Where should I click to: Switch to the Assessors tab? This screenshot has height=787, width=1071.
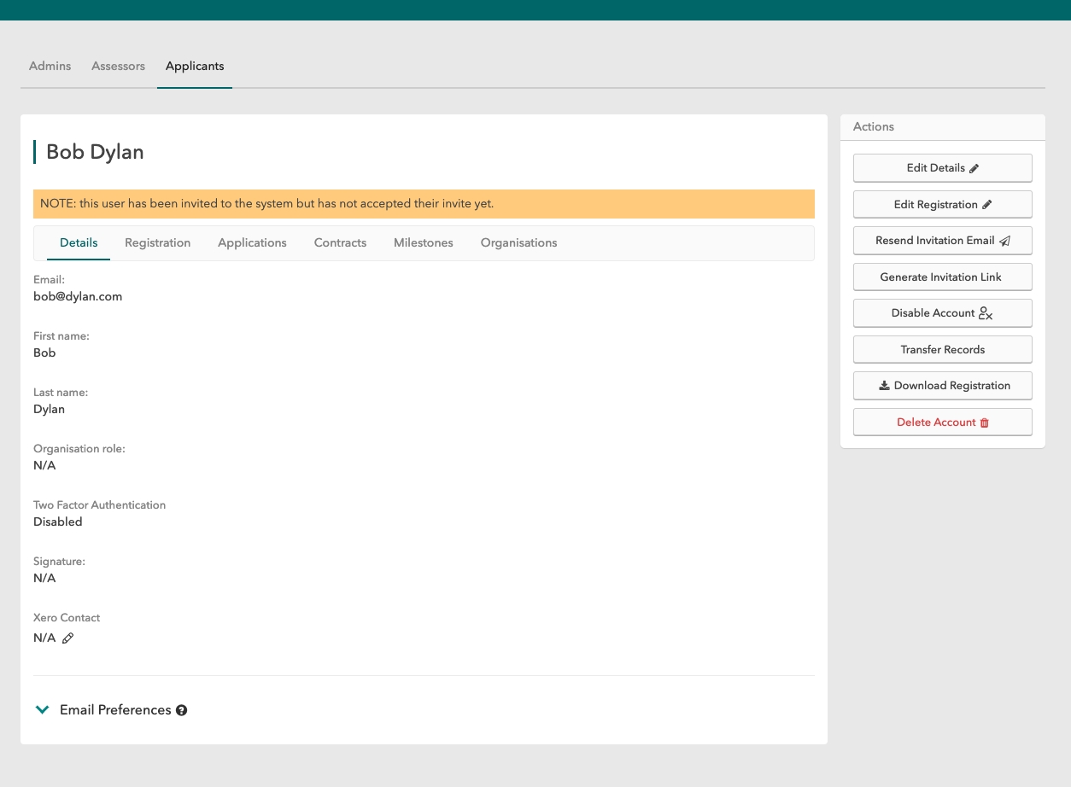click(118, 67)
